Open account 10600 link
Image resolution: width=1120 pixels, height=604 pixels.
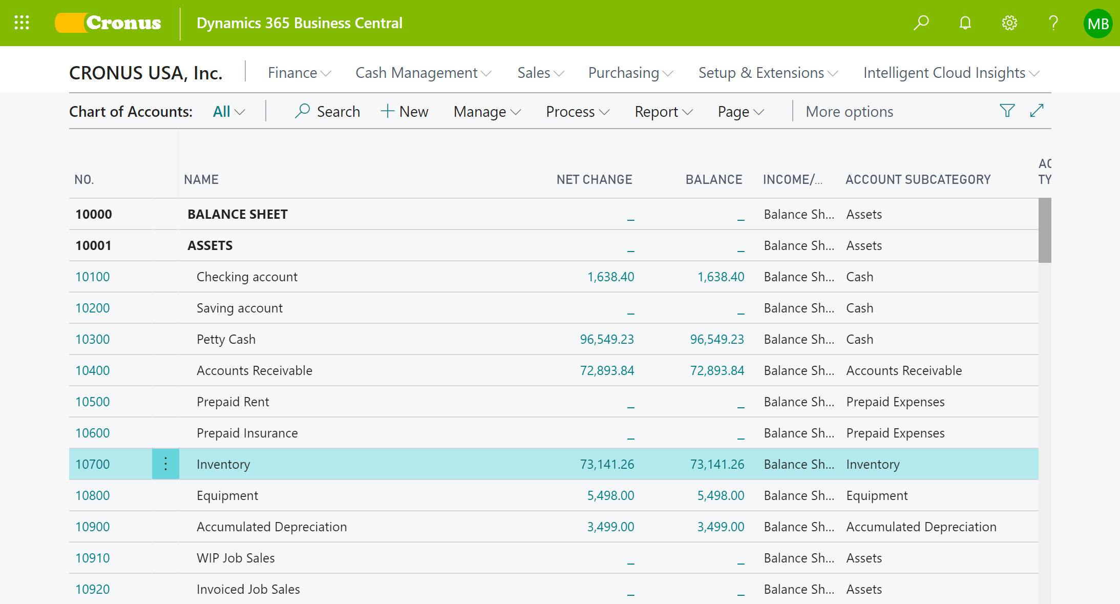(x=93, y=433)
